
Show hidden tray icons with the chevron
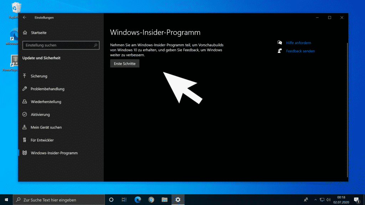(315, 200)
